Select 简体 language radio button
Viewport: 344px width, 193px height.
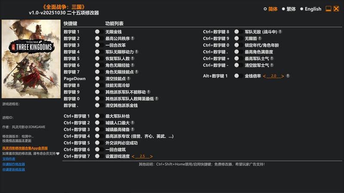click(x=265, y=9)
